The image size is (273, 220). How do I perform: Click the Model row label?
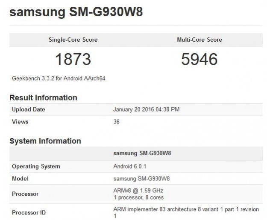[x=20, y=179]
